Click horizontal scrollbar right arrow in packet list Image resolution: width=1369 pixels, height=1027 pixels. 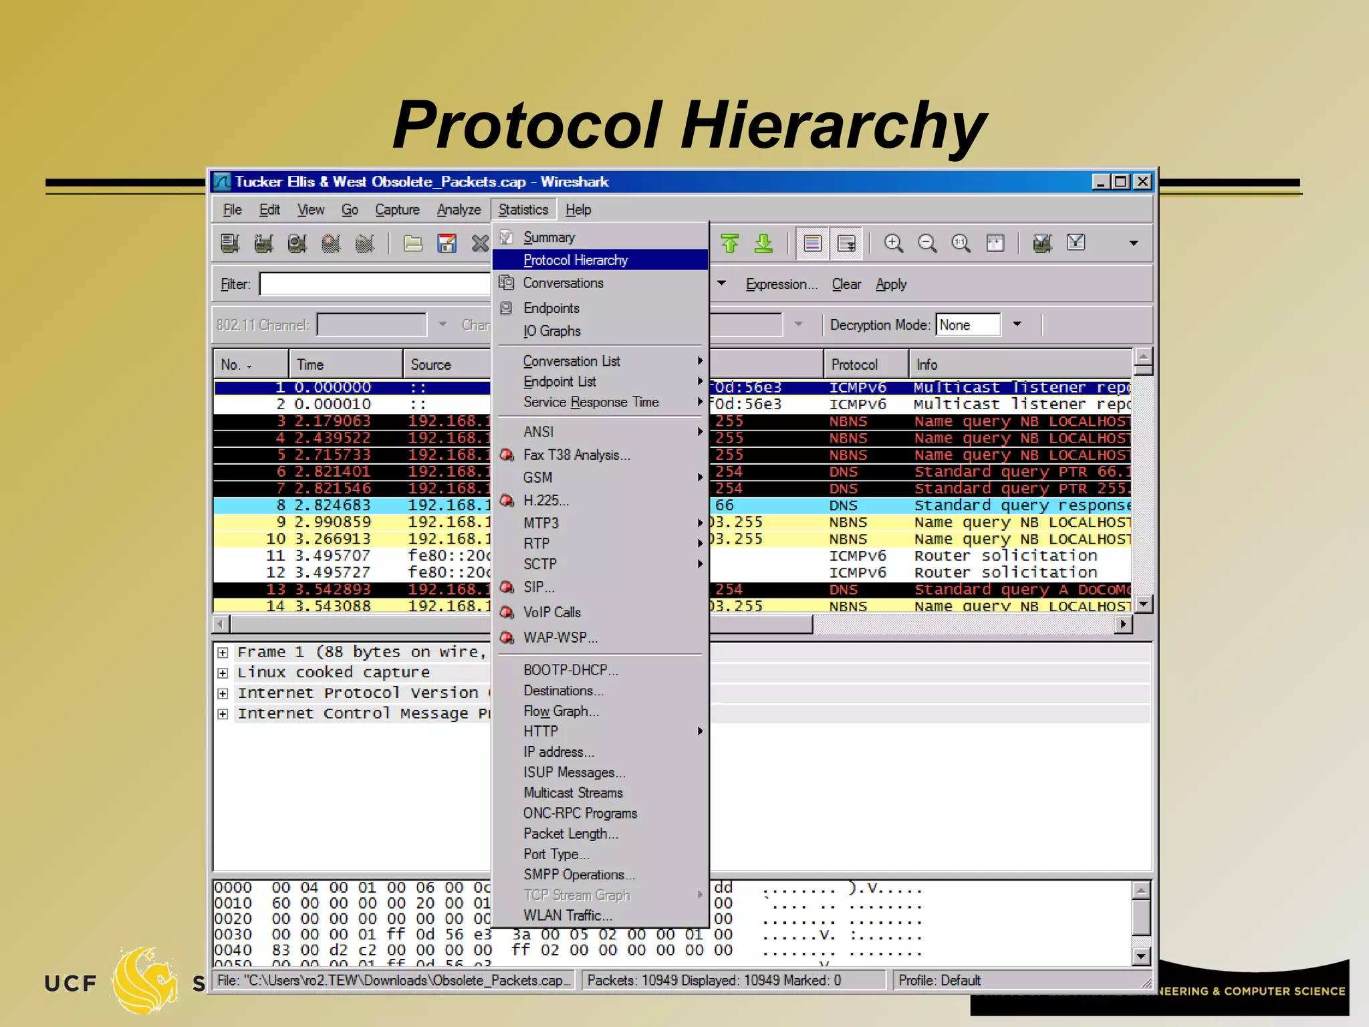[1124, 624]
